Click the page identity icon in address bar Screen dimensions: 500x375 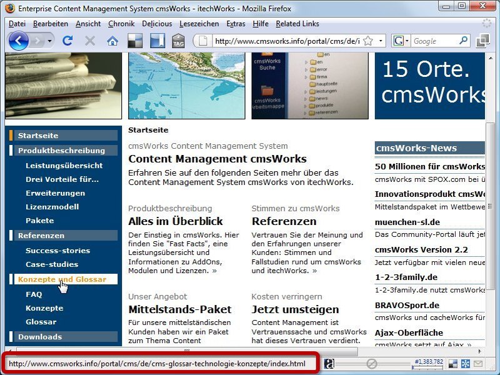pos(203,41)
